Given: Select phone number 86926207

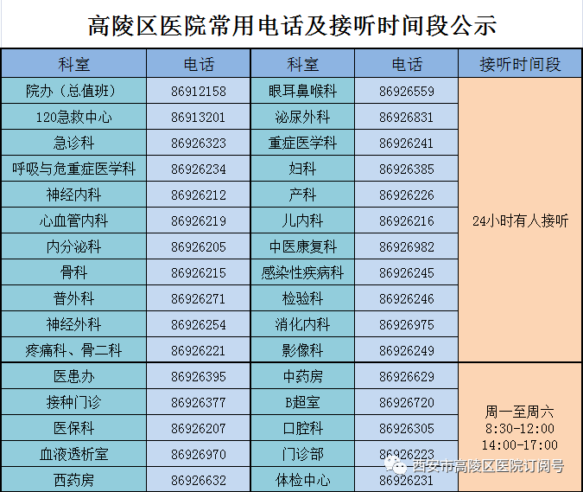Looking at the screenshot, I should (199, 428).
